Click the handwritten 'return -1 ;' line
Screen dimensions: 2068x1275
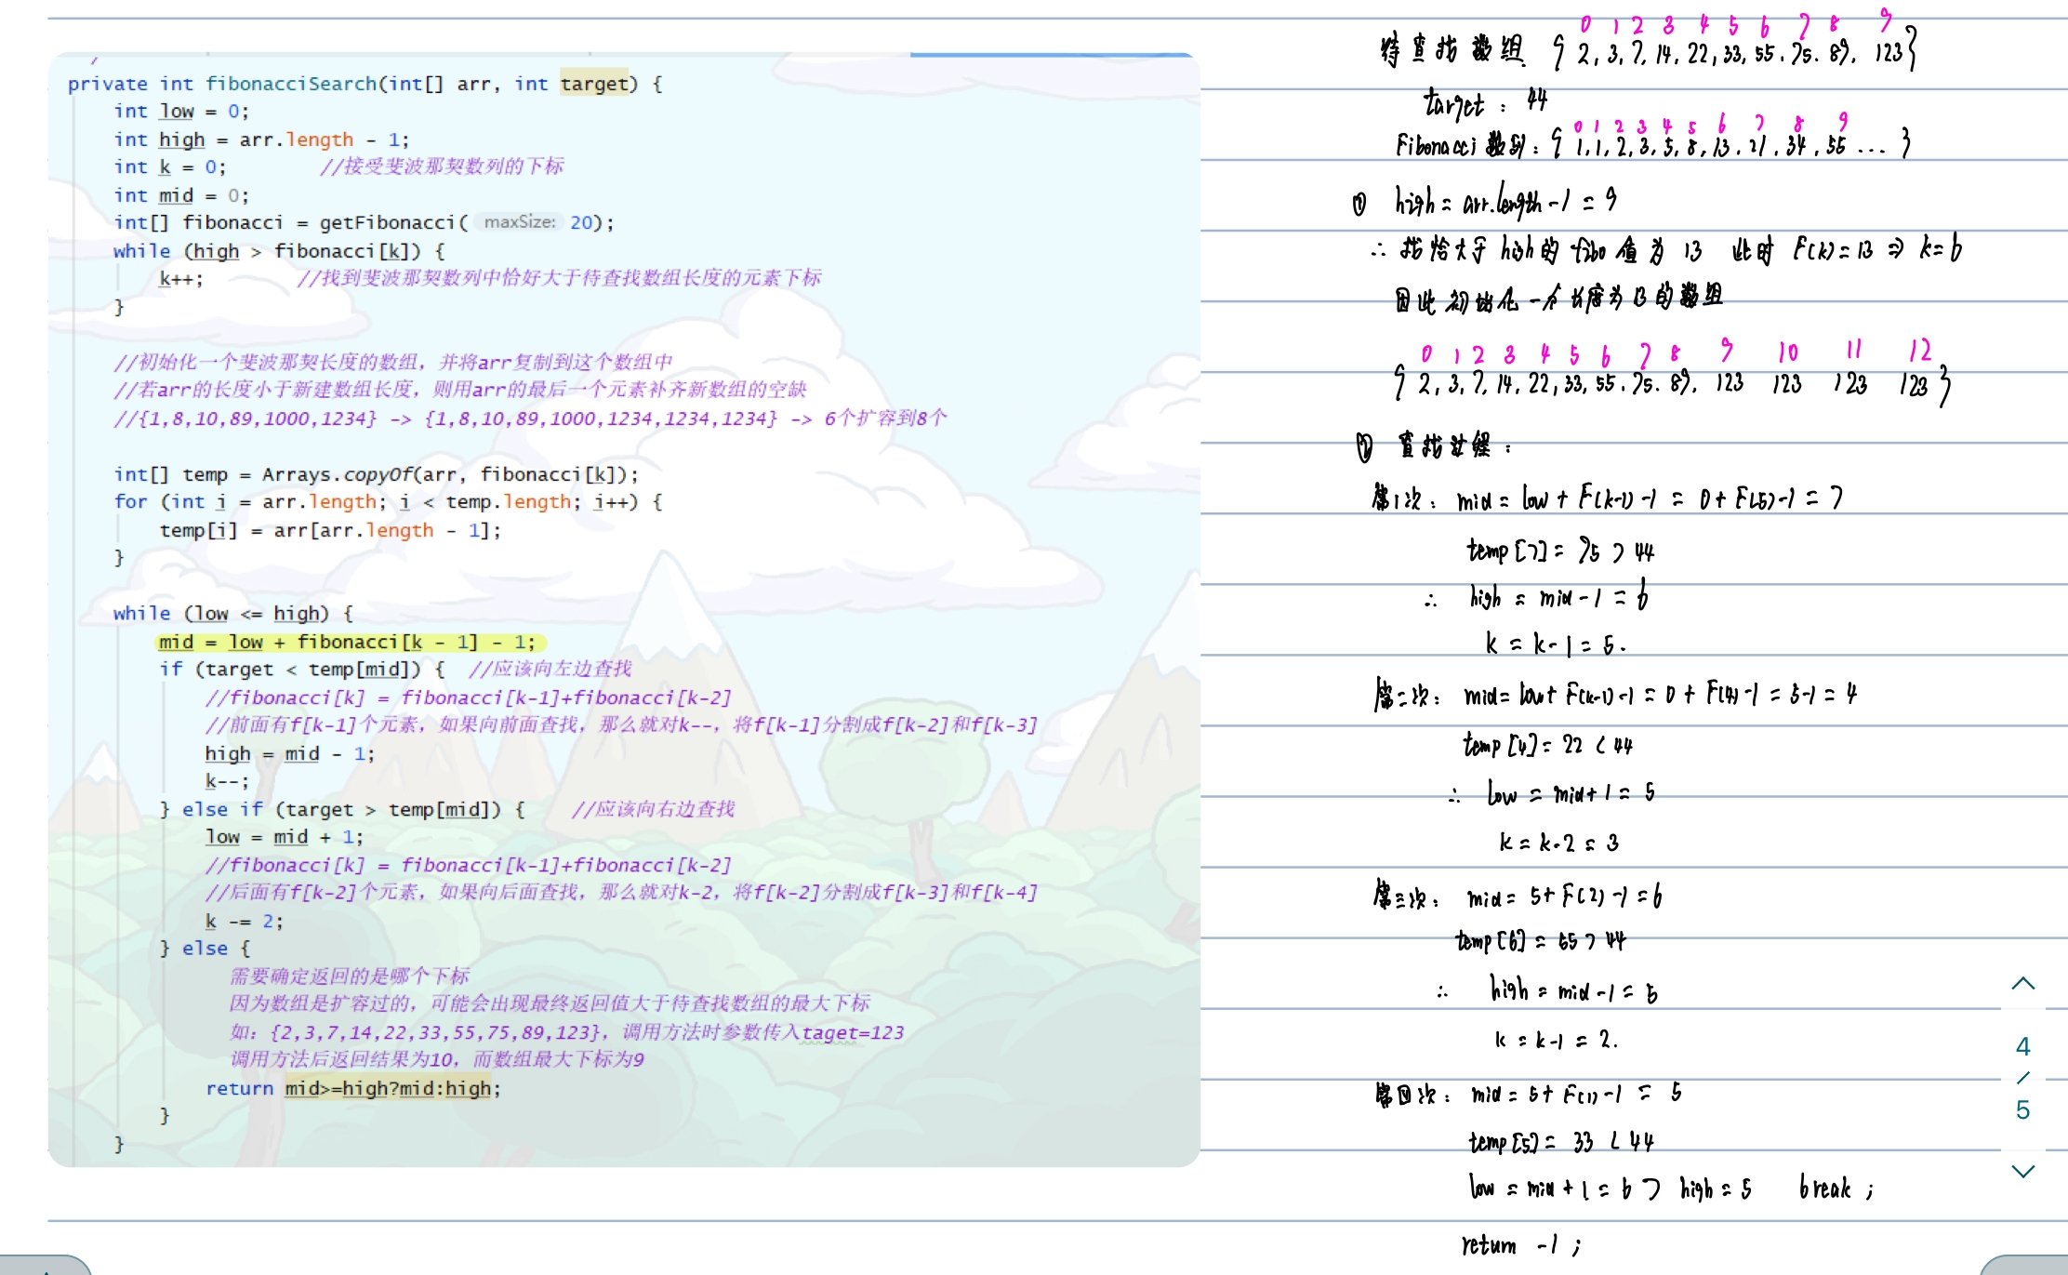click(1519, 1244)
